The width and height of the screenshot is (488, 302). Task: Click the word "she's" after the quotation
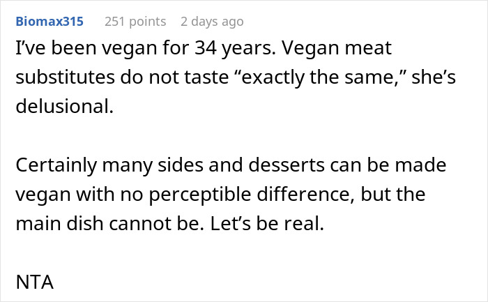click(434, 77)
